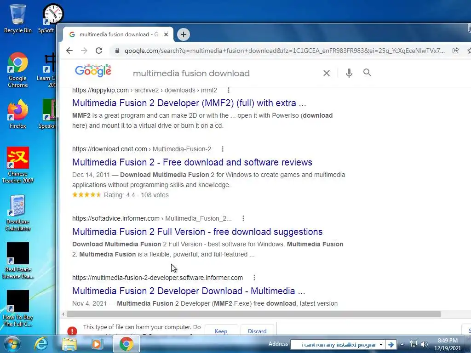Open the network tray icon
This screenshot has height=353, width=471.
pos(414,344)
